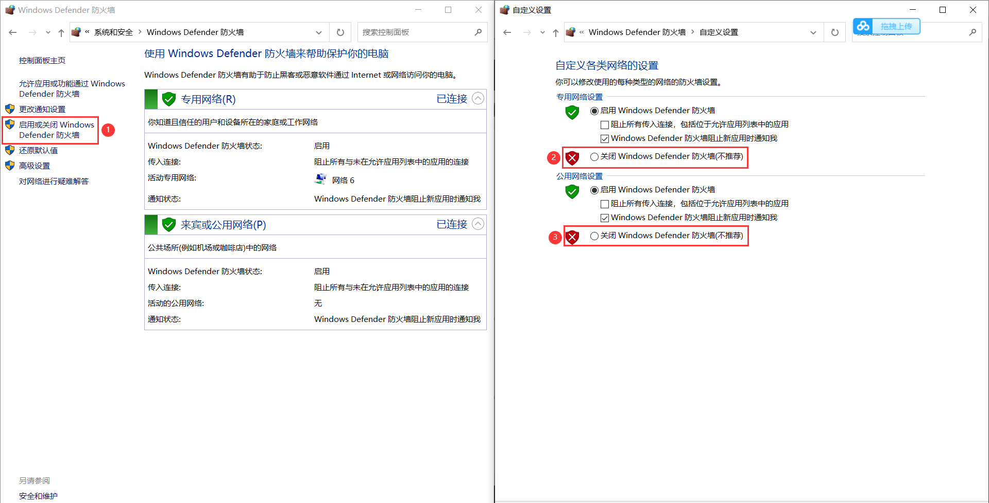
Task: Collapse the 专用网络(R) section chevron
Action: pyautogui.click(x=478, y=99)
